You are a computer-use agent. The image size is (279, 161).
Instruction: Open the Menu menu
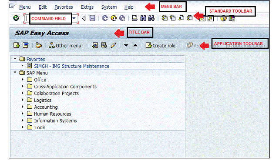pos(25,7)
